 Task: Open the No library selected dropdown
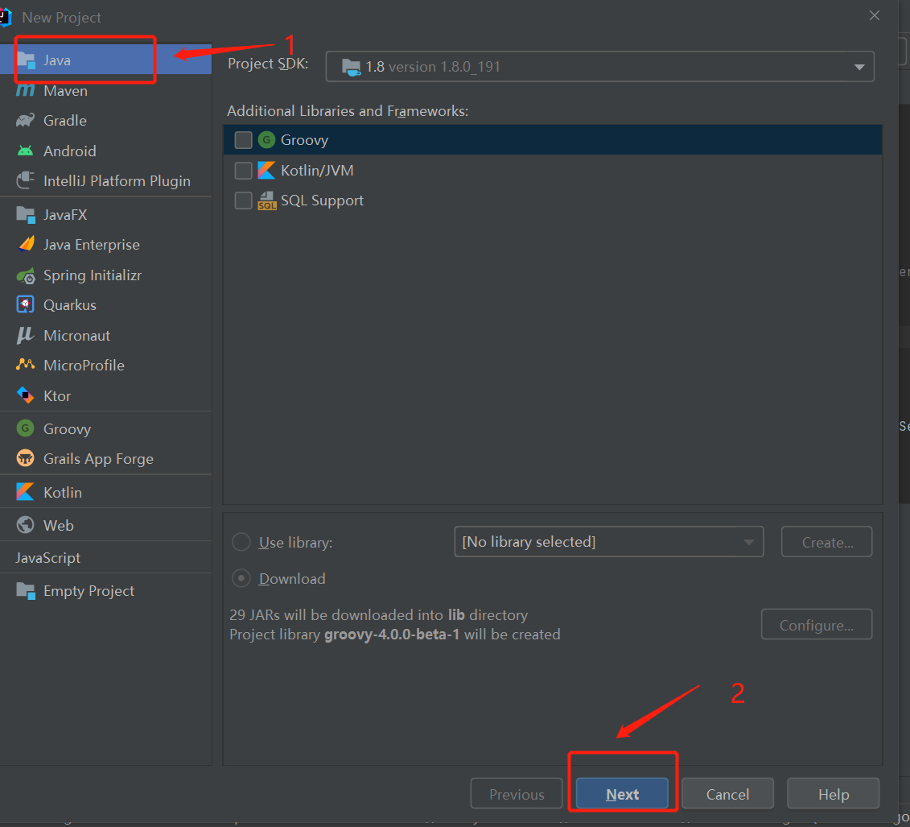pyautogui.click(x=609, y=542)
